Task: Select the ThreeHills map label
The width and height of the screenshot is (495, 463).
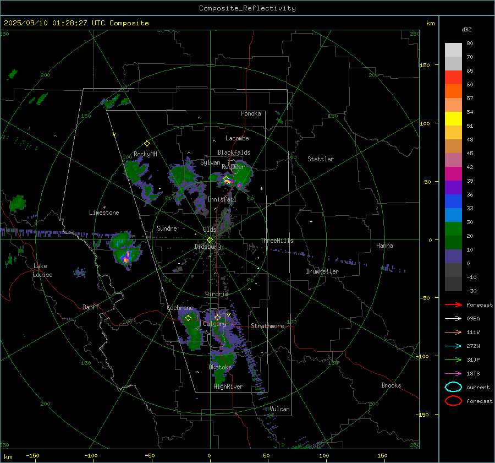Action: pos(277,241)
